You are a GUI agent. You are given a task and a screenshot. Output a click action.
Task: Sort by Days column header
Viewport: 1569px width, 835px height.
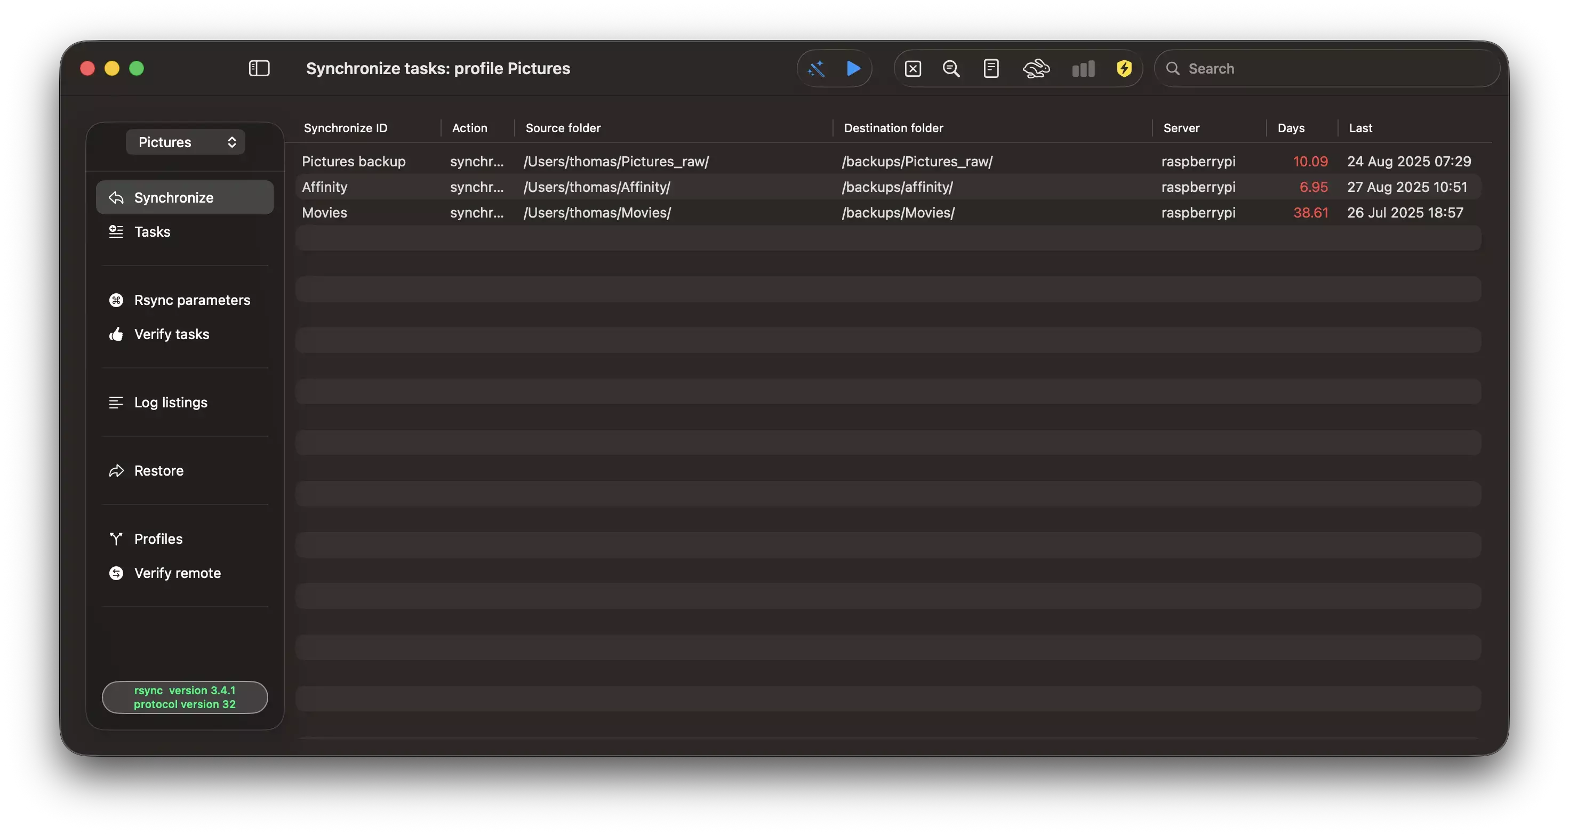pyautogui.click(x=1291, y=128)
